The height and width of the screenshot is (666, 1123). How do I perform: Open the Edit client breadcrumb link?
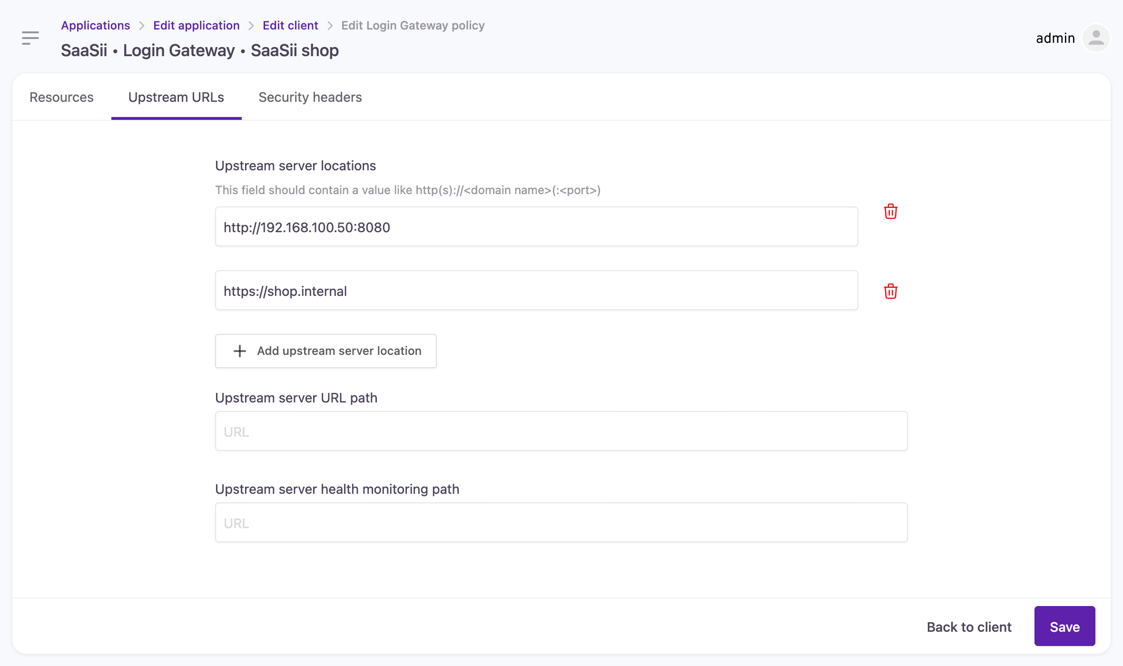(290, 26)
